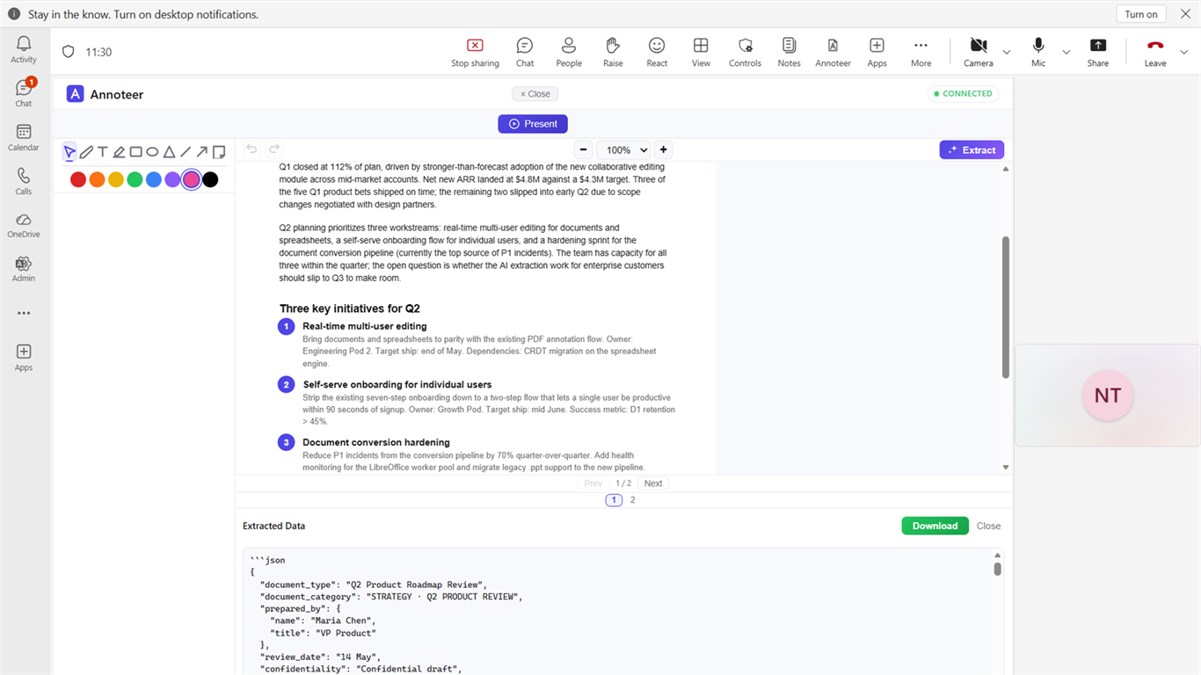The width and height of the screenshot is (1201, 675).
Task: Click the undo arrow
Action: coord(251,149)
